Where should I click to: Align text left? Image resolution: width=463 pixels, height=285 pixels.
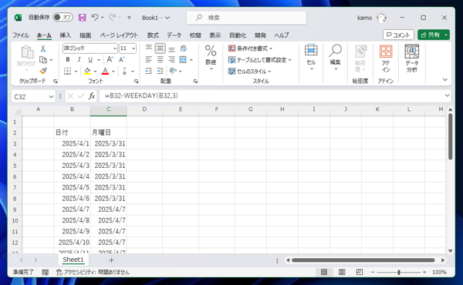tap(149, 60)
